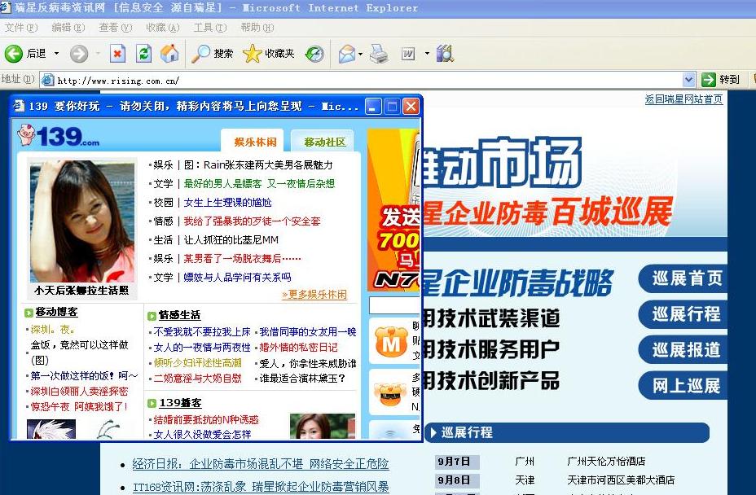Click link 结婚前要抵抗的N种诱惑

pos(206,420)
